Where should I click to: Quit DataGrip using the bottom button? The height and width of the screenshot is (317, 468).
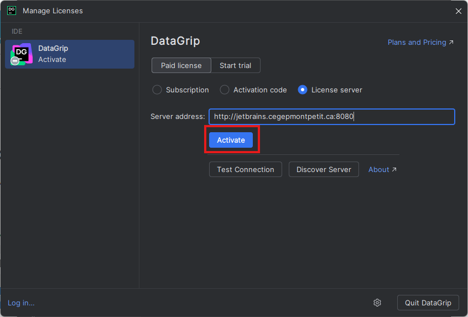tap(428, 303)
